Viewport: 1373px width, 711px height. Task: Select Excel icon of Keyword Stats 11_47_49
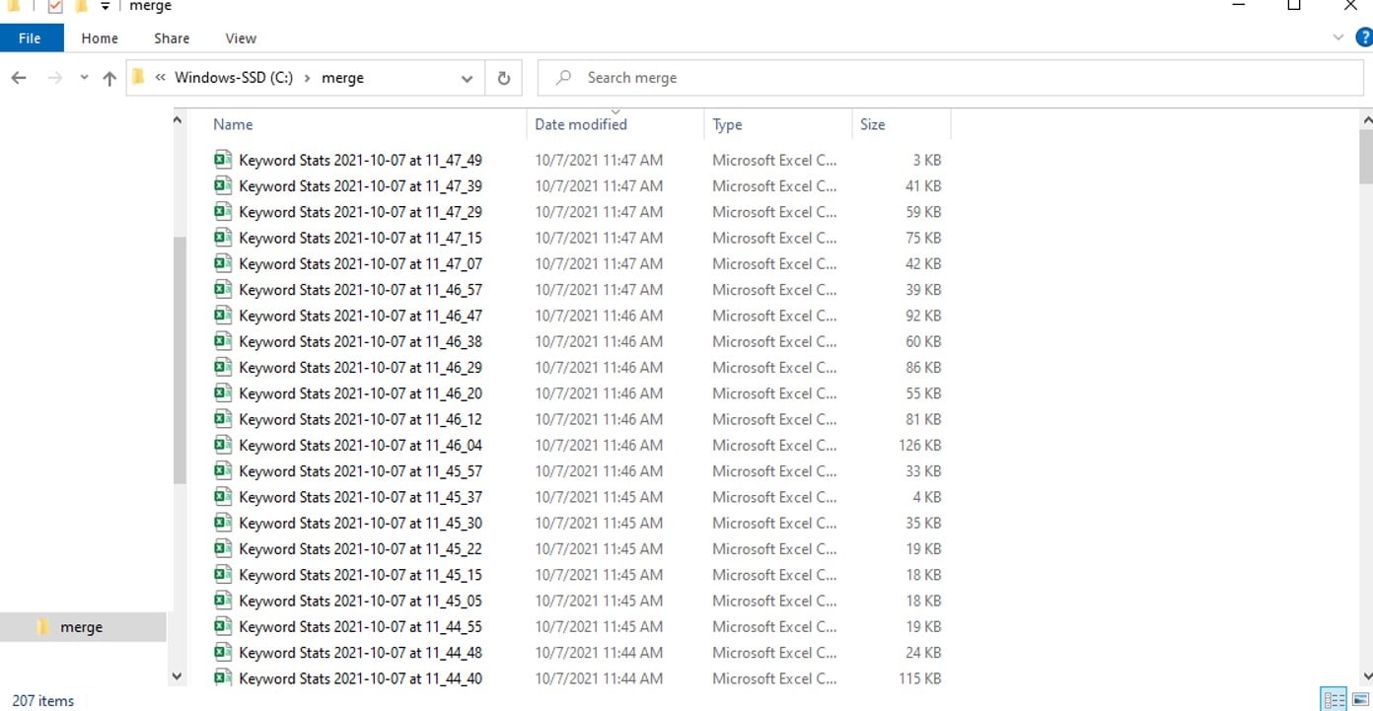(x=223, y=160)
